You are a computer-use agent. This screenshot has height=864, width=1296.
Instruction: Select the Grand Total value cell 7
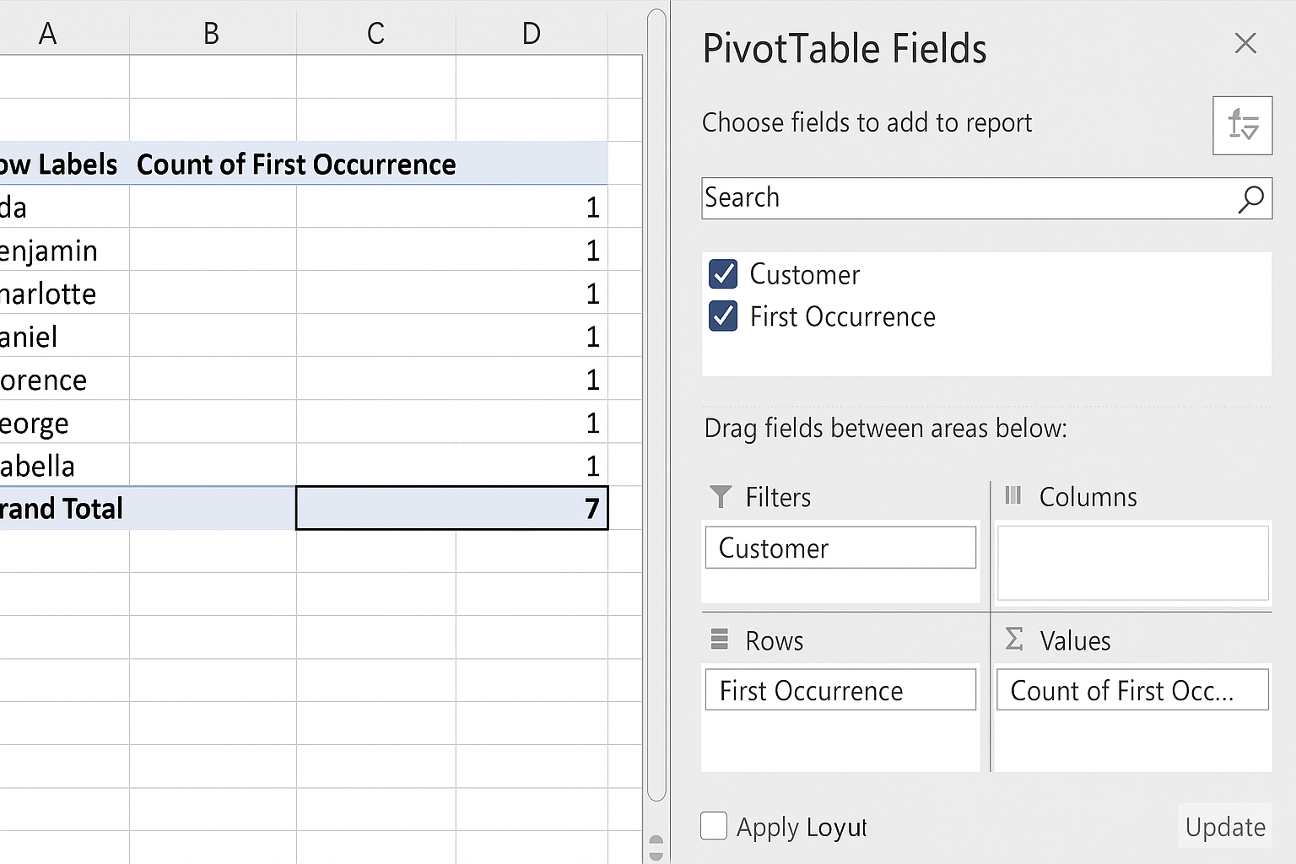point(452,508)
